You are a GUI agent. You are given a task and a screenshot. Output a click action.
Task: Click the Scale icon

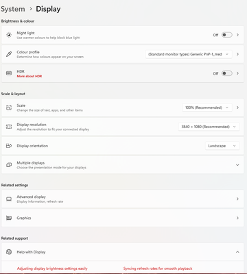click(9, 108)
